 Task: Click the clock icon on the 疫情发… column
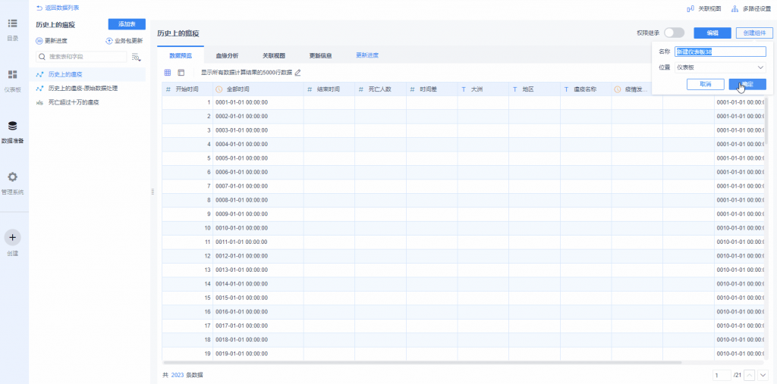pyautogui.click(x=618, y=89)
